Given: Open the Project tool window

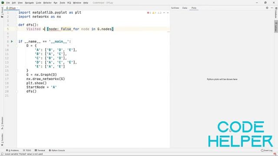Looking at the screenshot, I should point(2,12).
